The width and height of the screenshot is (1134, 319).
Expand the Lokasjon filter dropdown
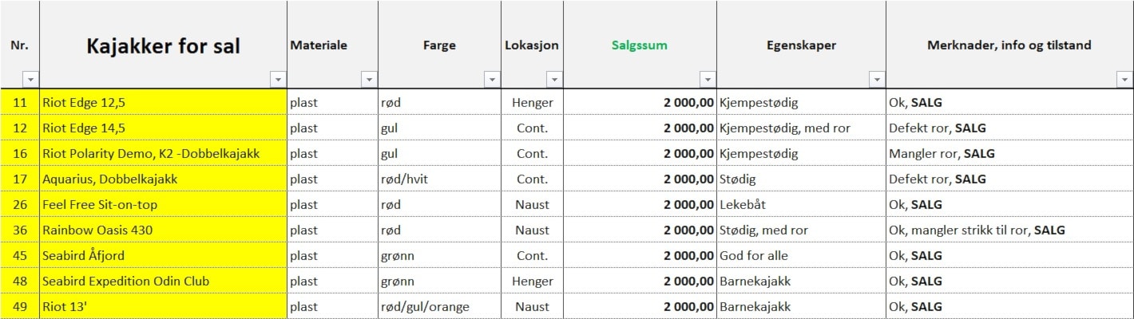[x=554, y=79]
